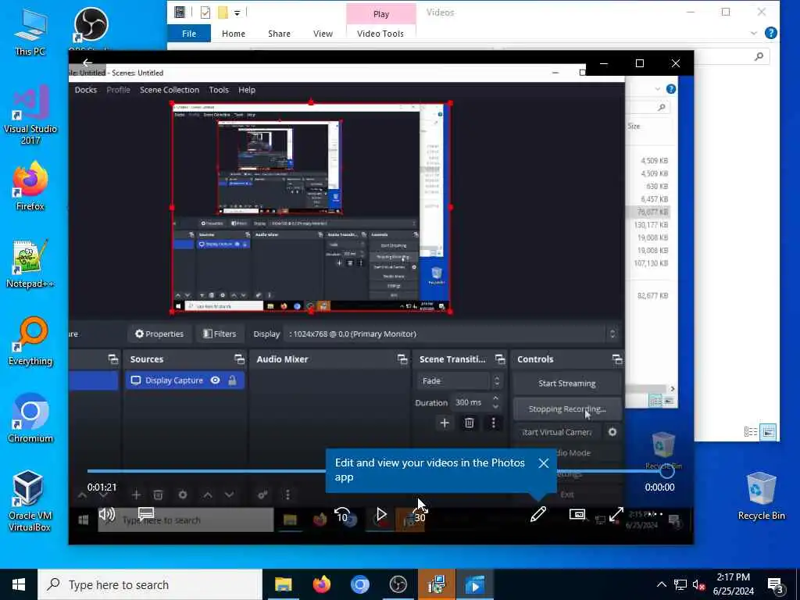Open Firefox from the taskbar
This screenshot has height=600, width=800.
pyautogui.click(x=321, y=584)
